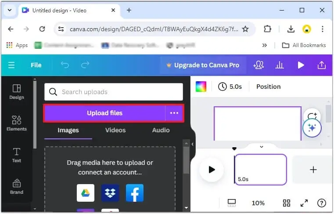Open the Apps shortcut in bookmarks bar
Screen dimensions: 334x214
pyautogui.click(x=17, y=45)
